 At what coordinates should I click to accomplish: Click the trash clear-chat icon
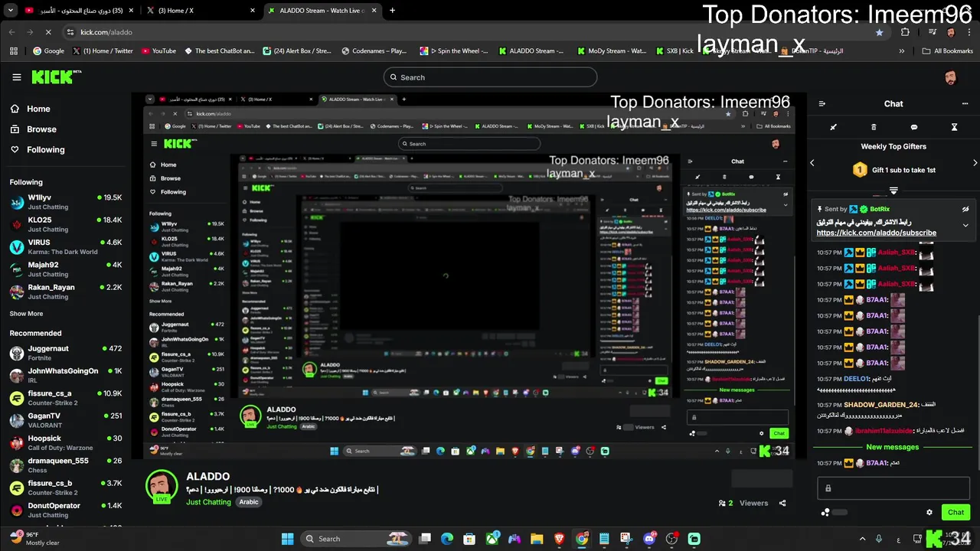tap(874, 127)
